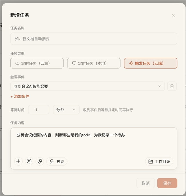Image resolution: width=186 pixels, height=196 pixels.
Task: Click the 添加条件 link
Action: (20, 96)
